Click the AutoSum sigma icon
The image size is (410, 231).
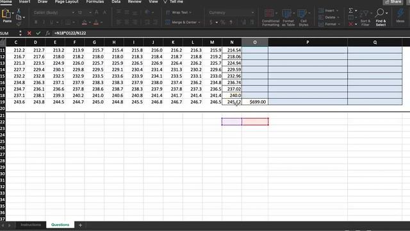[351, 10]
